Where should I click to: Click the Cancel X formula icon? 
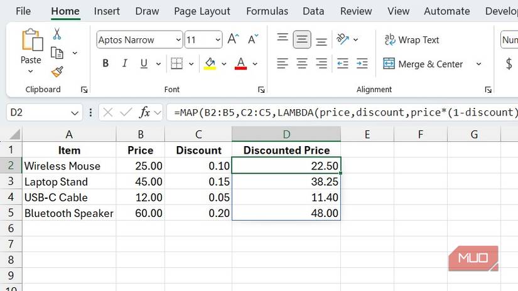click(x=108, y=112)
